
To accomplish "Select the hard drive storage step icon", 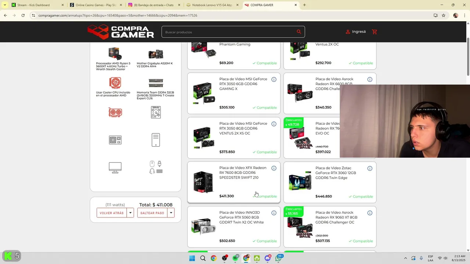I will [x=156, y=112].
